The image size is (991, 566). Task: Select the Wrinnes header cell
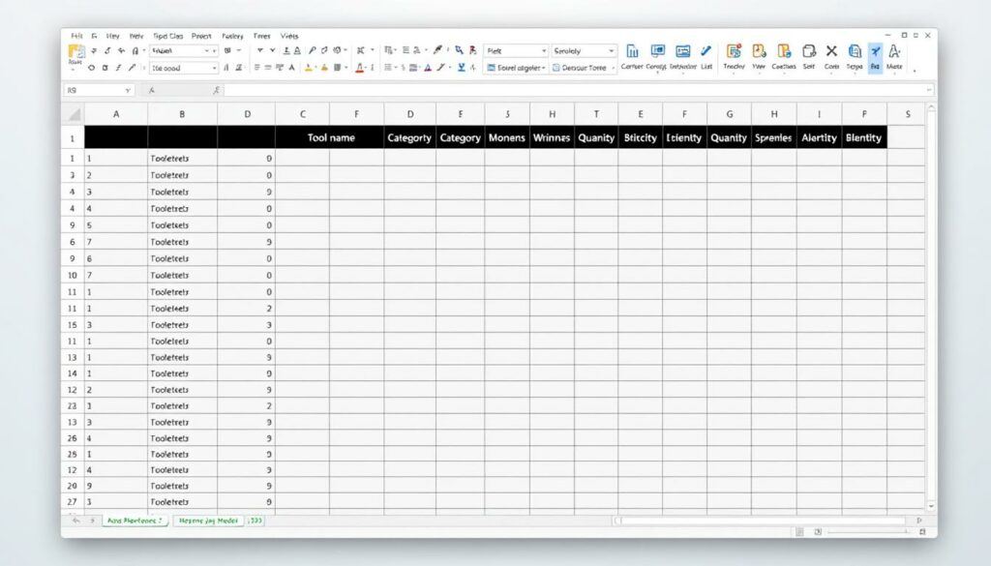(x=552, y=137)
